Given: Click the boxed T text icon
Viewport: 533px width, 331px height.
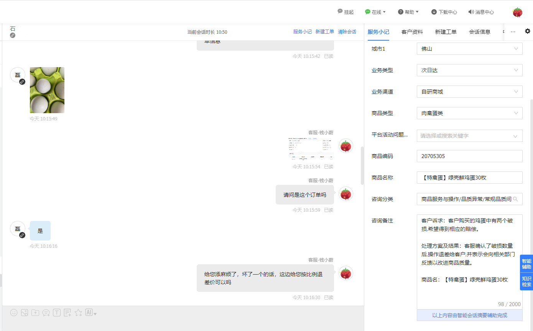Looking at the screenshot, I should [57, 313].
